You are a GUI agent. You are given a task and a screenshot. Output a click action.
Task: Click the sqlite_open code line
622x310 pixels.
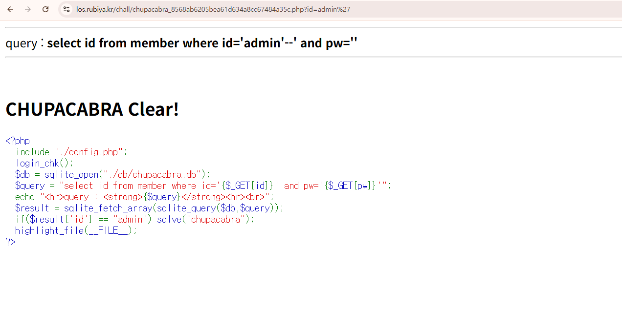(112, 174)
